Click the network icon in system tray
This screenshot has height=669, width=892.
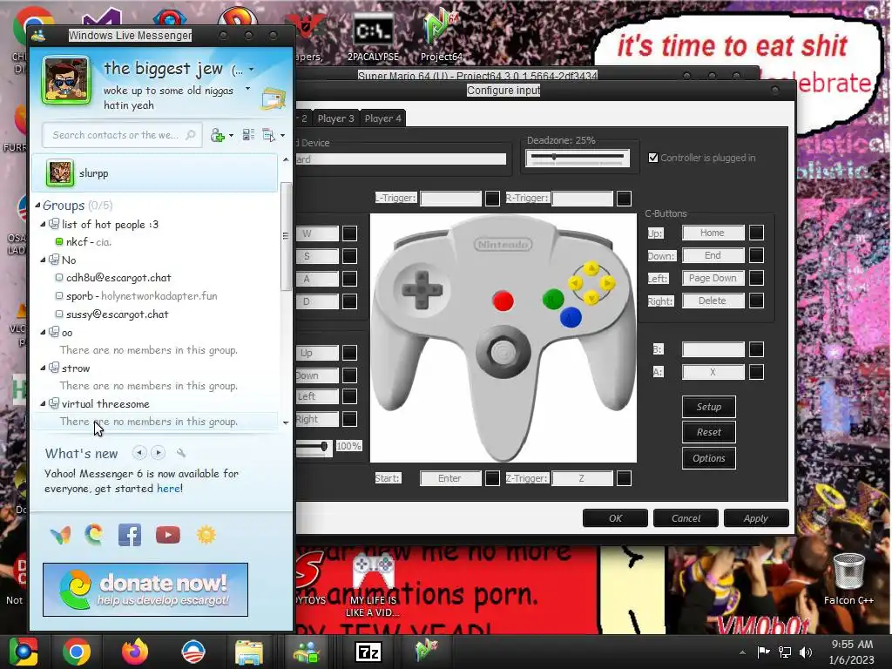point(785,652)
